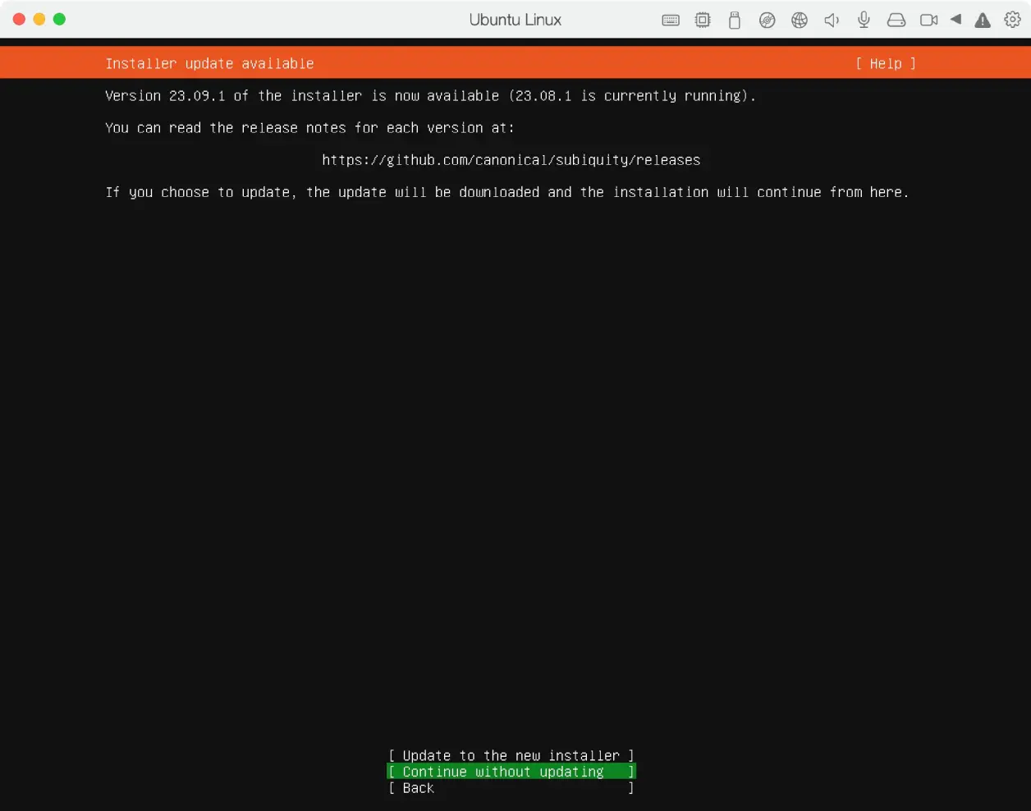
Task: Click the subiquity releases GitHub URL
Action: click(511, 160)
